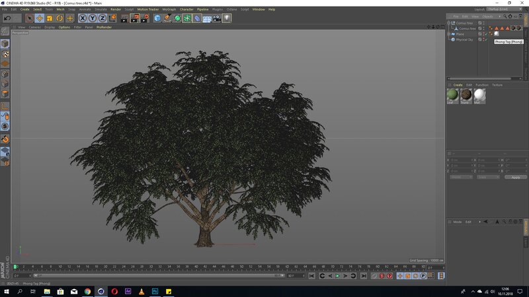Add a Light object from toolbar
This screenshot has width=529, height=297.
(x=227, y=18)
